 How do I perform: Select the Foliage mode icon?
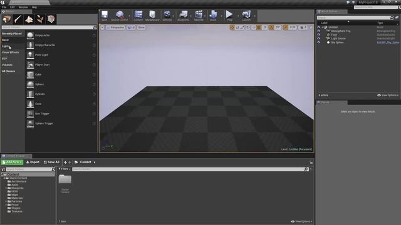pyautogui.click(x=40, y=19)
